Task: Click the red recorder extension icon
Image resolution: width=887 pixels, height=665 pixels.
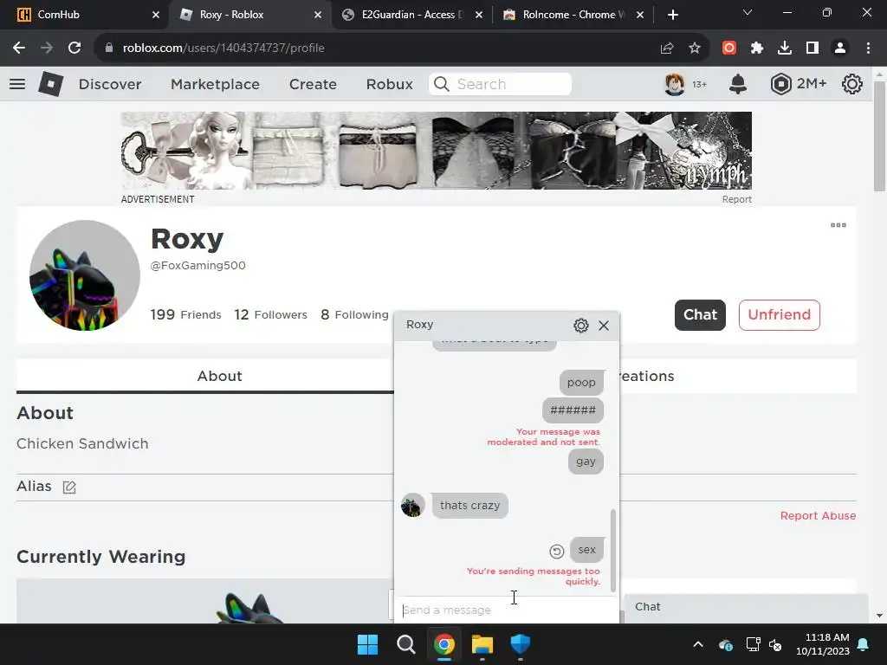Action: [x=729, y=48]
